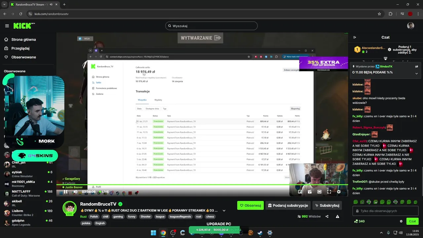This screenshot has width=423, height=238.
Task: Go to Strona główna in sidebar
Action: pyautogui.click(x=20, y=40)
